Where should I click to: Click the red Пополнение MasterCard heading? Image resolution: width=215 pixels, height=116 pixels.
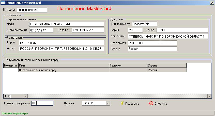coord(84,8)
